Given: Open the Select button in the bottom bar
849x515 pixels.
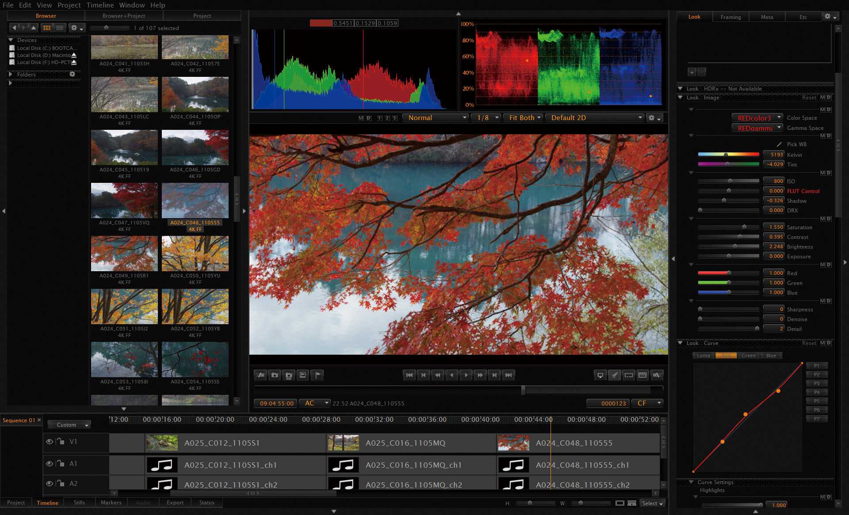Looking at the screenshot, I should [x=652, y=503].
